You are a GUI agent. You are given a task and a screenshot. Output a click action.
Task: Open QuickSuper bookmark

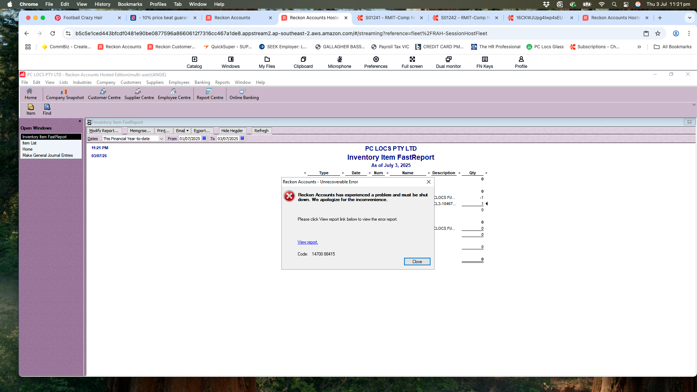click(x=227, y=47)
